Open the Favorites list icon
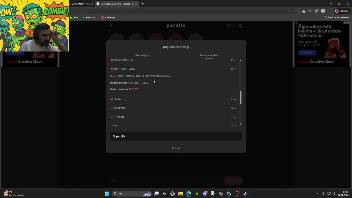Viewport: 352px width, 198px height. [310, 11]
